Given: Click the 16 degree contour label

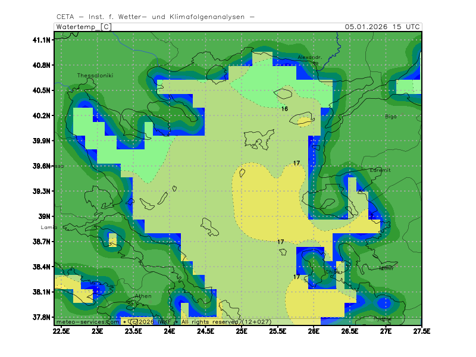Looking at the screenshot, I should click(x=284, y=109).
